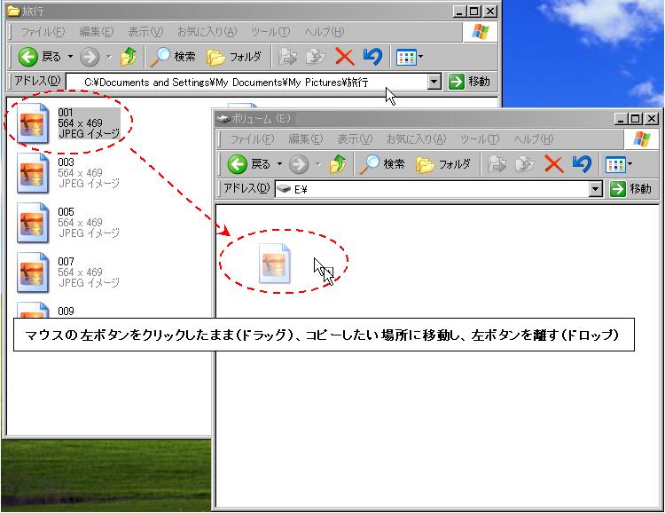
Task: Open 表示(V) menu in ボリューム (E:) window
Action: pyautogui.click(x=355, y=139)
